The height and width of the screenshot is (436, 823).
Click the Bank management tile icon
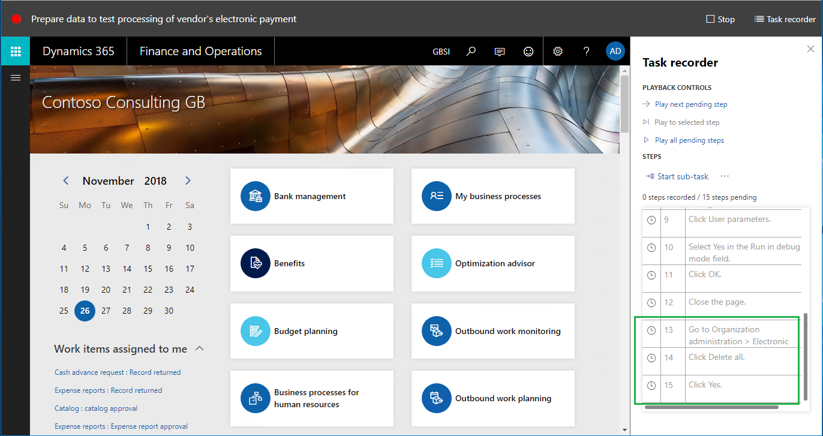click(256, 196)
